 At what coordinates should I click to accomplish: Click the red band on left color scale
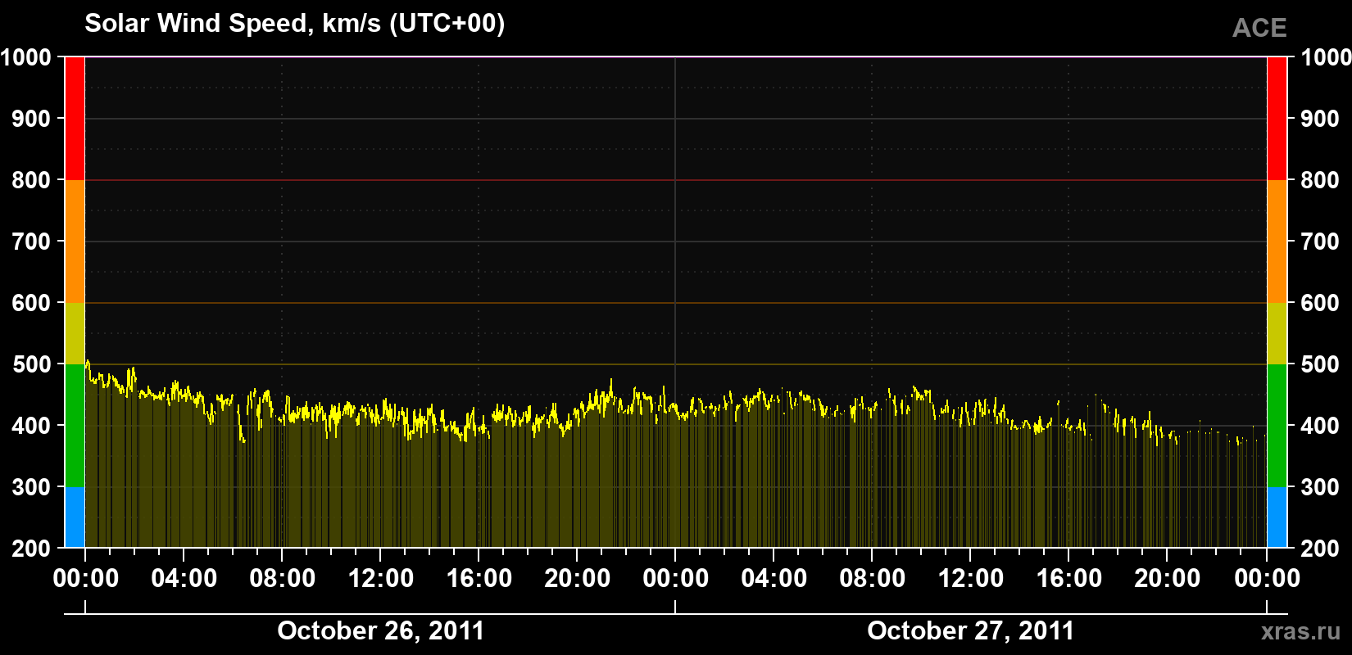(x=75, y=119)
